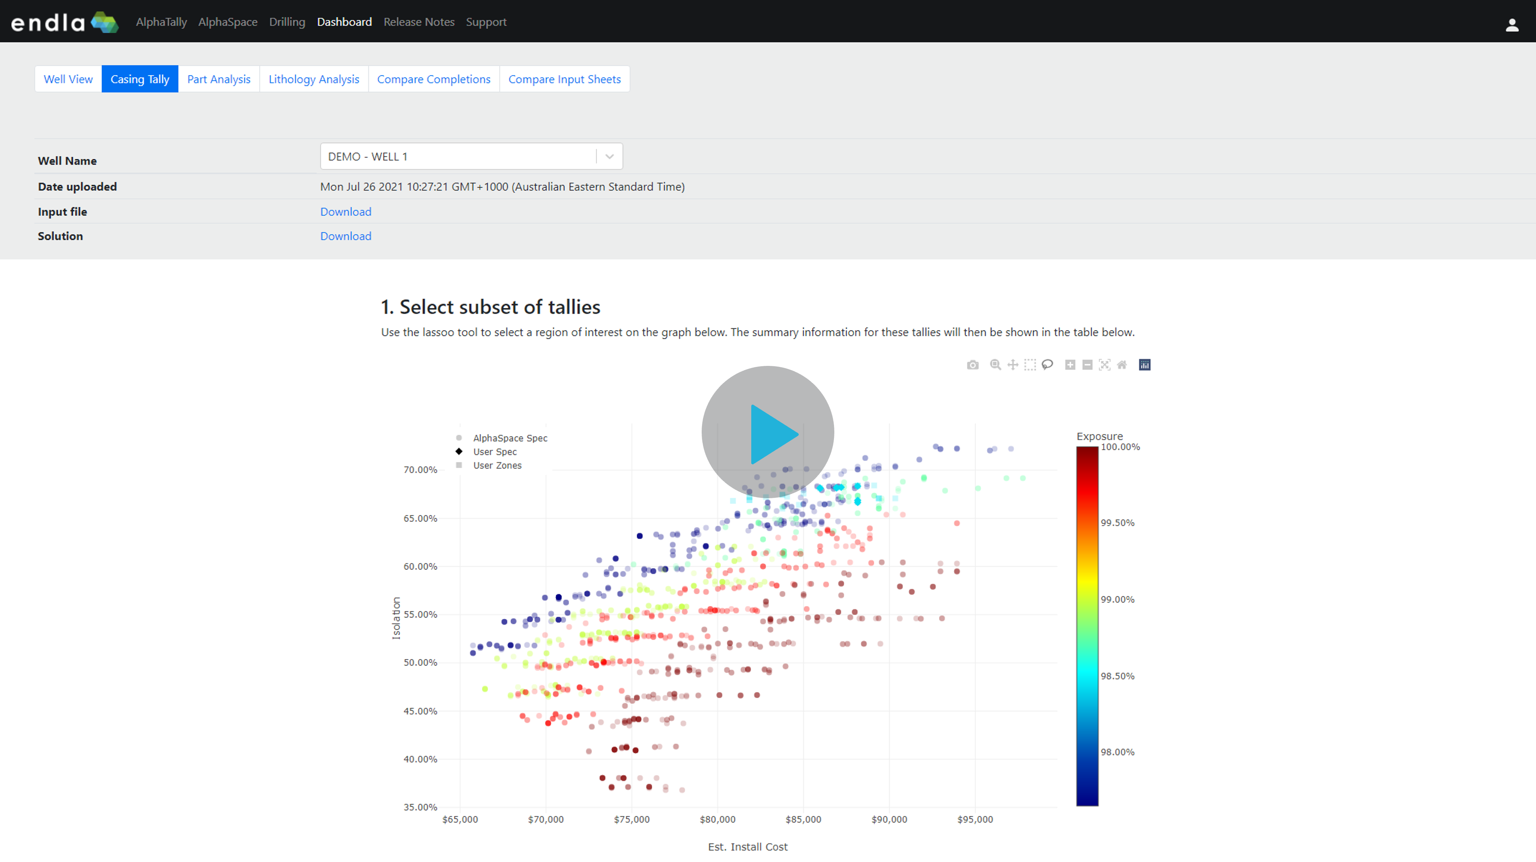Open the user account menu
This screenshot has width=1536, height=862.
1512,24
